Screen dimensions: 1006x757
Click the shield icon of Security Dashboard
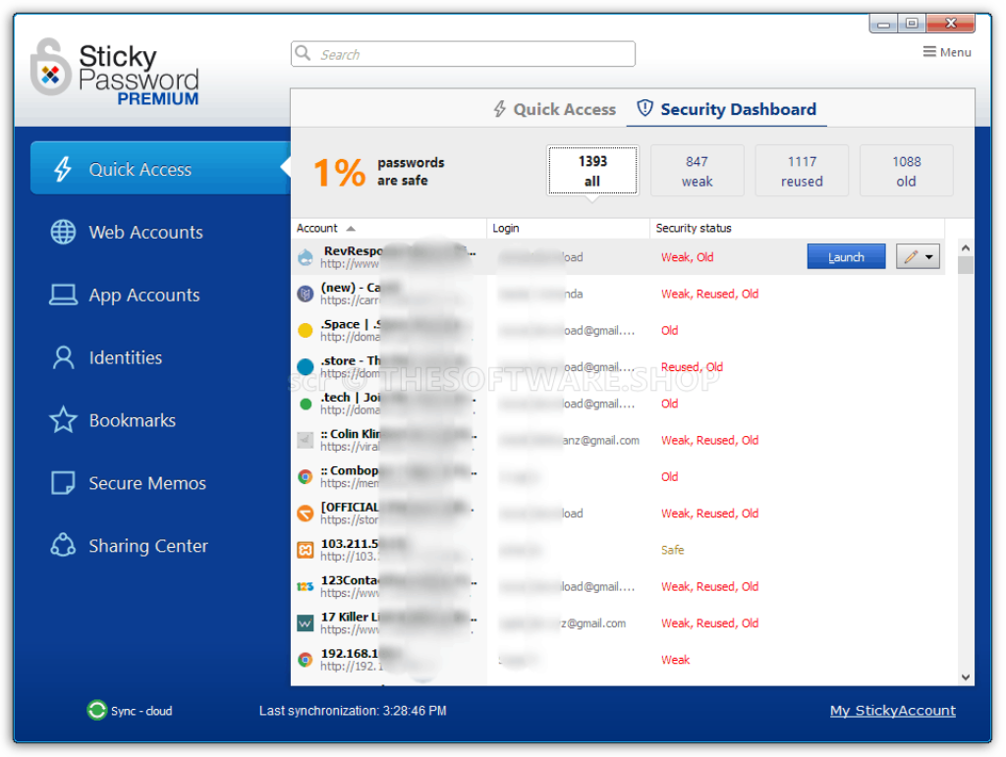644,108
